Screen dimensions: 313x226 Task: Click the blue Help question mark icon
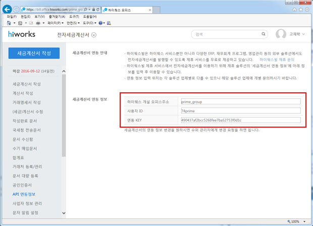point(100,23)
